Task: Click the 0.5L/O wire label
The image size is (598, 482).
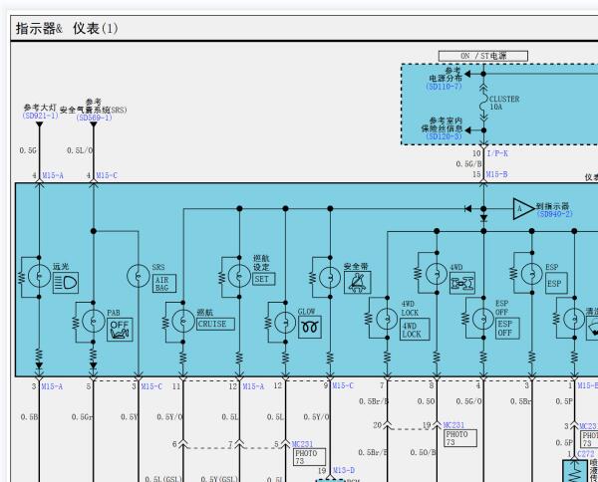Action: click(x=80, y=151)
